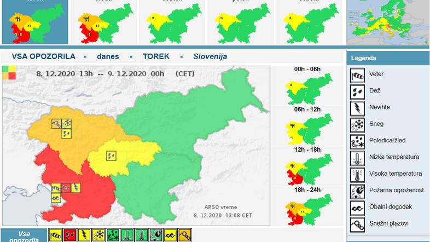Click the warning color scale swatch on map
The image size is (430, 242).
[x=9, y=73]
